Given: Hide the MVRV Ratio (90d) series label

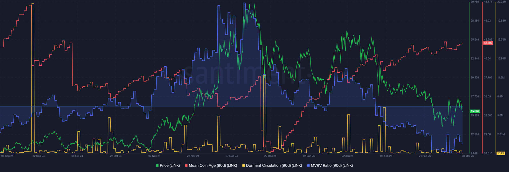Looking at the screenshot, I should tap(332, 166).
